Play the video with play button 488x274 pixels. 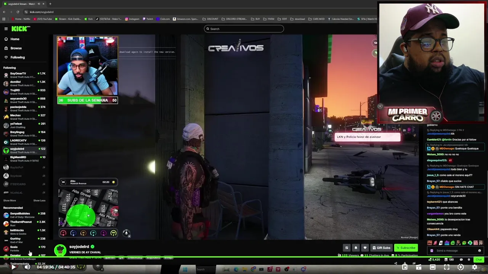pos(13,267)
